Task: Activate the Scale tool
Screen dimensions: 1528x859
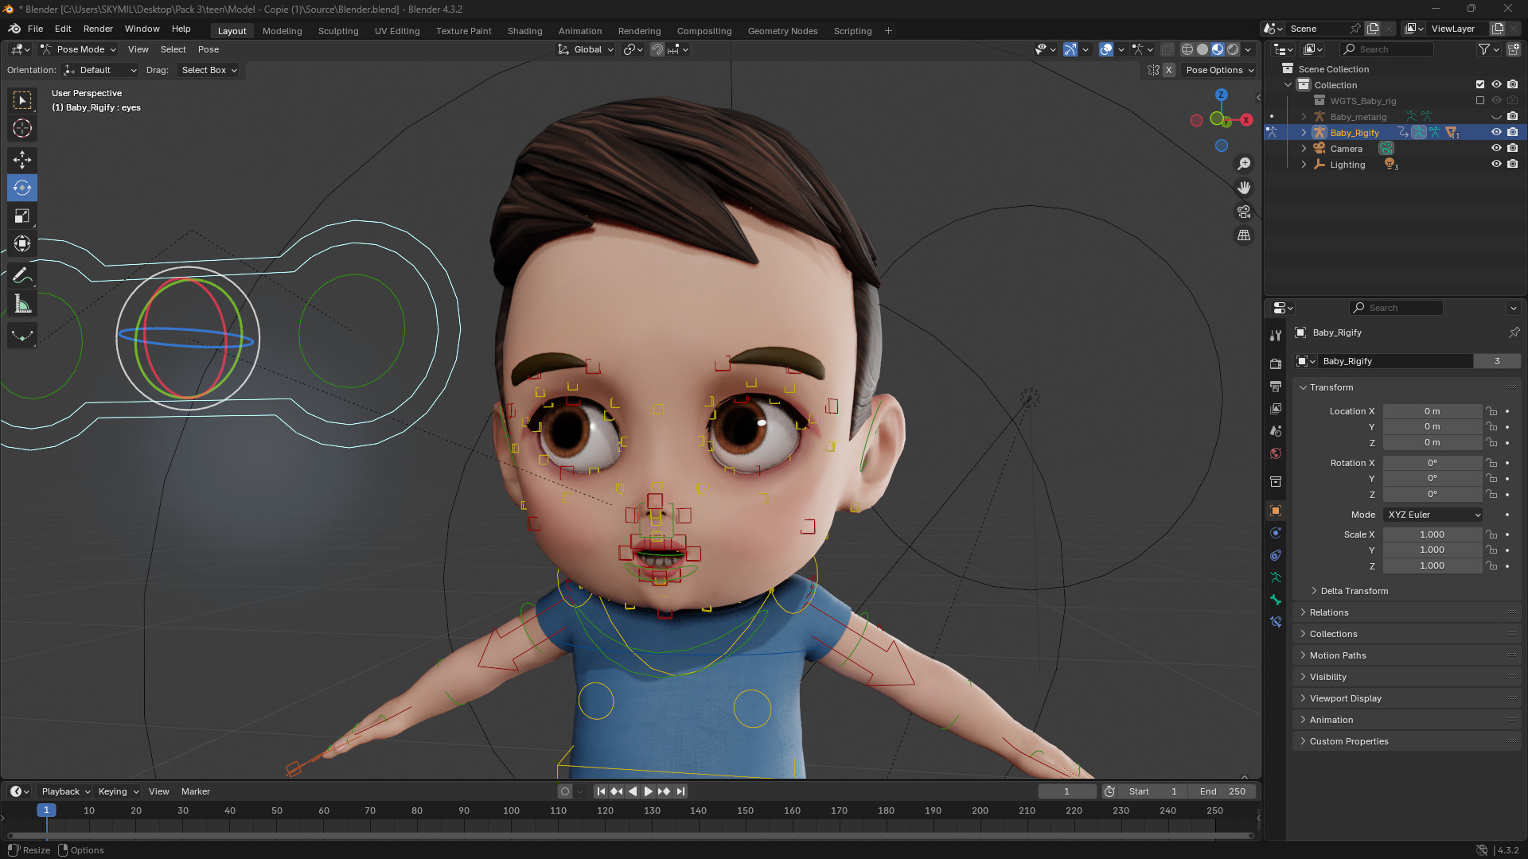Action: click(22, 216)
